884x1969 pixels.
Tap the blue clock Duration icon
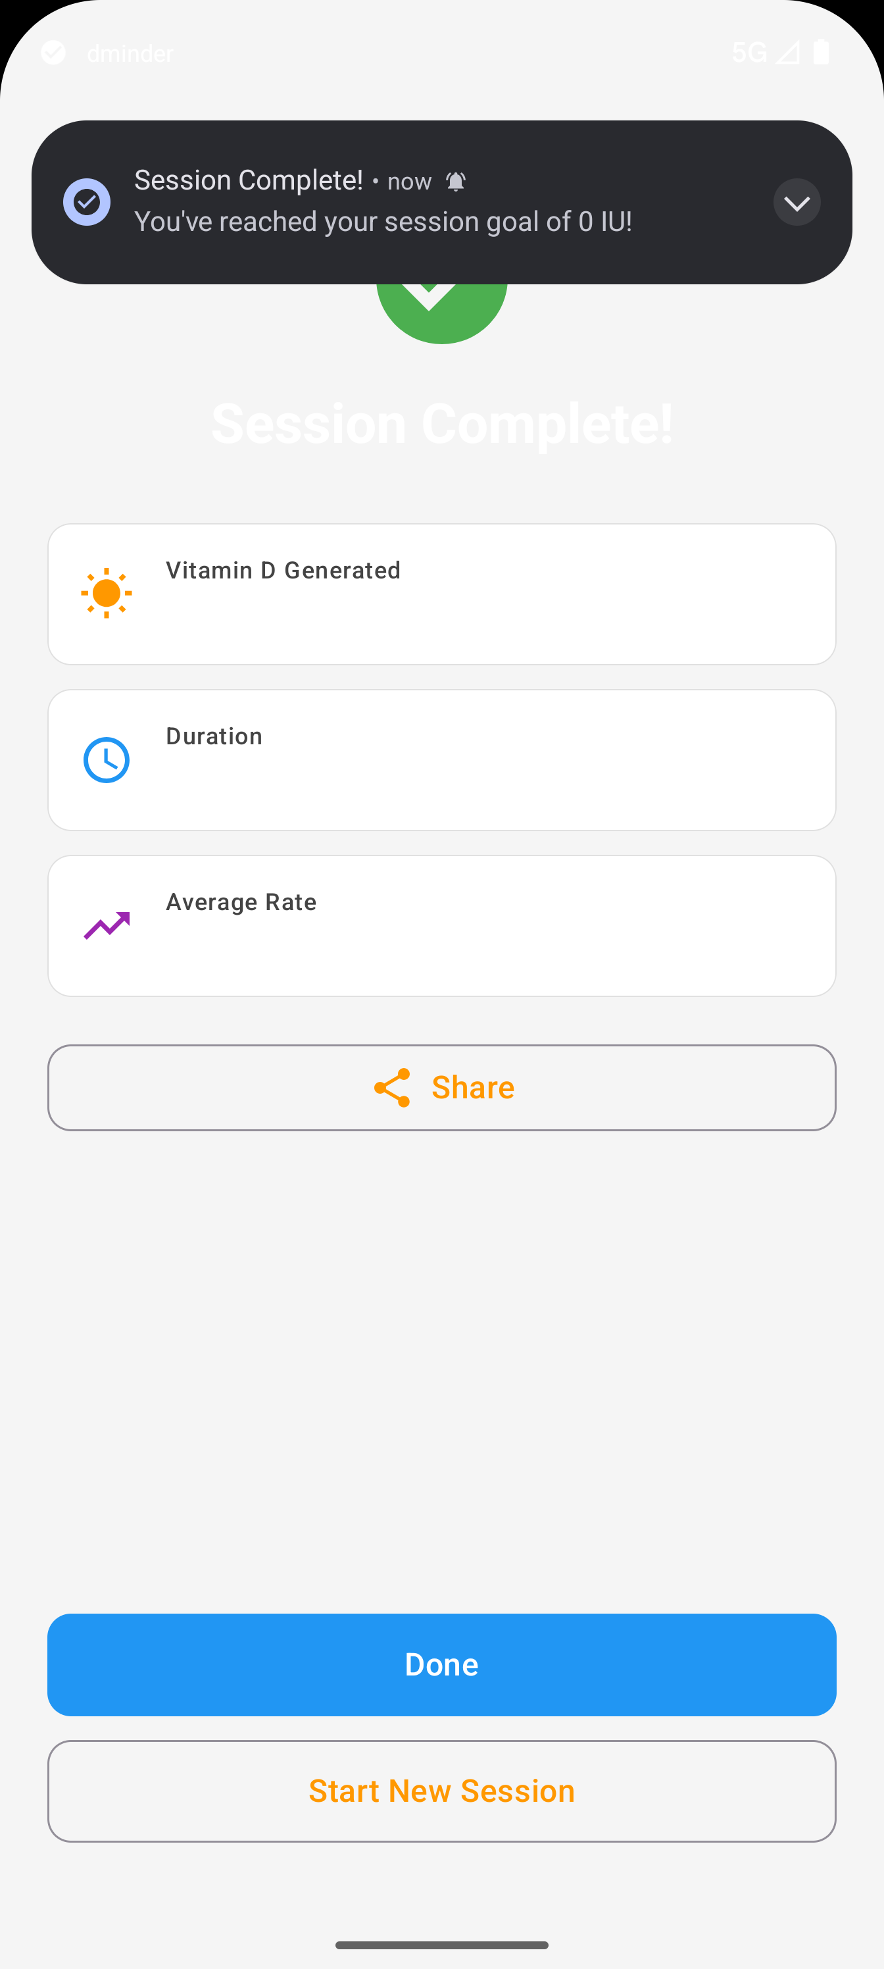(x=106, y=760)
